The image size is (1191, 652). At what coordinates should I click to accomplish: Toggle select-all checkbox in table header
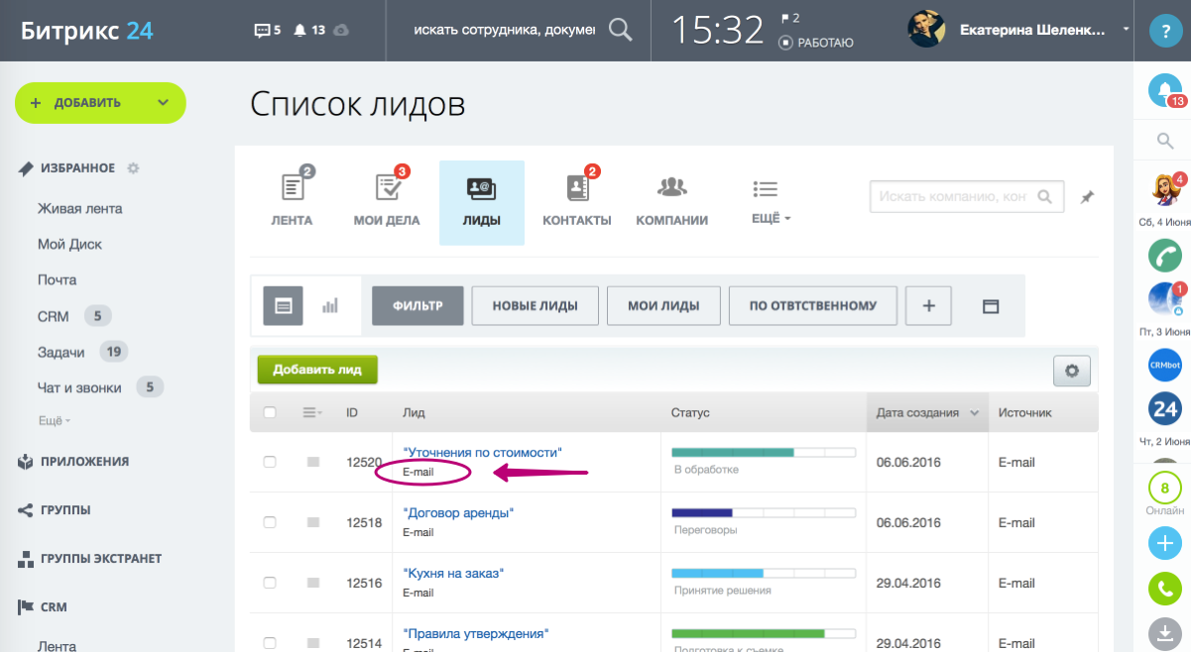270,412
